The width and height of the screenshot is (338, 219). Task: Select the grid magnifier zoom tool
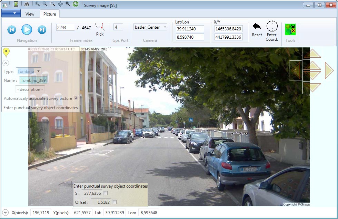68,4
